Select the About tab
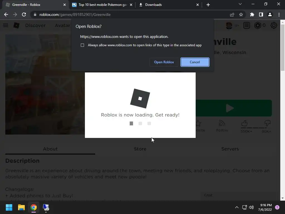Viewport: 285px width, 214px height. click(x=50, y=149)
